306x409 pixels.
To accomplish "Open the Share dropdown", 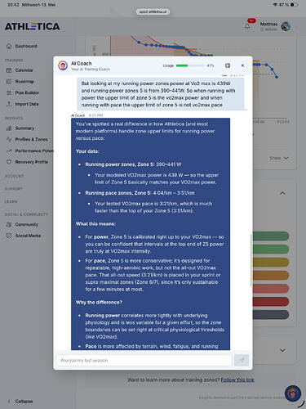I will click(279, 158).
